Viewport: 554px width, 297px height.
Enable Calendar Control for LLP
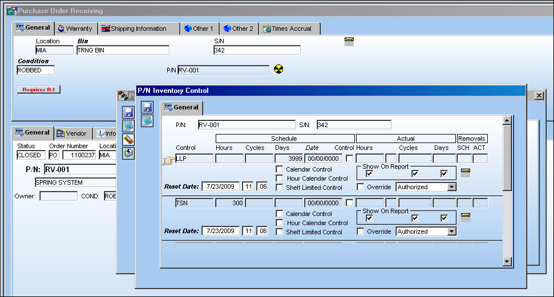click(279, 169)
